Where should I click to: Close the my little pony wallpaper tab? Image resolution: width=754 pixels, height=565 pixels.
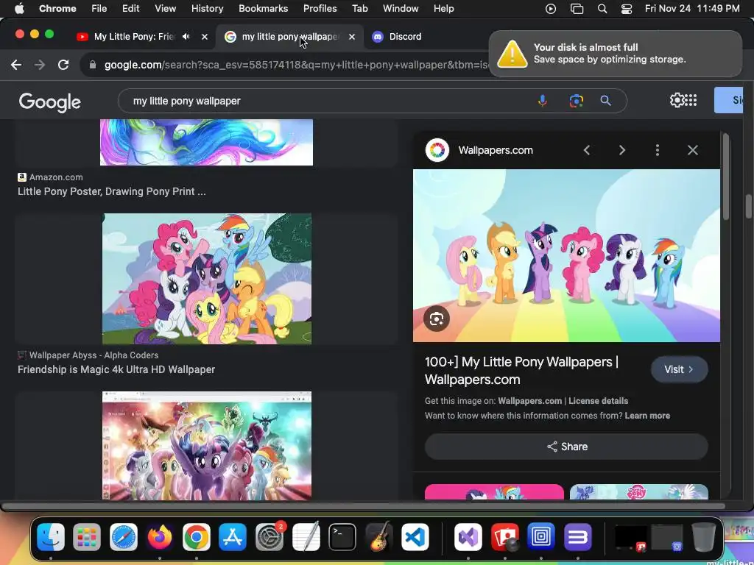(352, 37)
